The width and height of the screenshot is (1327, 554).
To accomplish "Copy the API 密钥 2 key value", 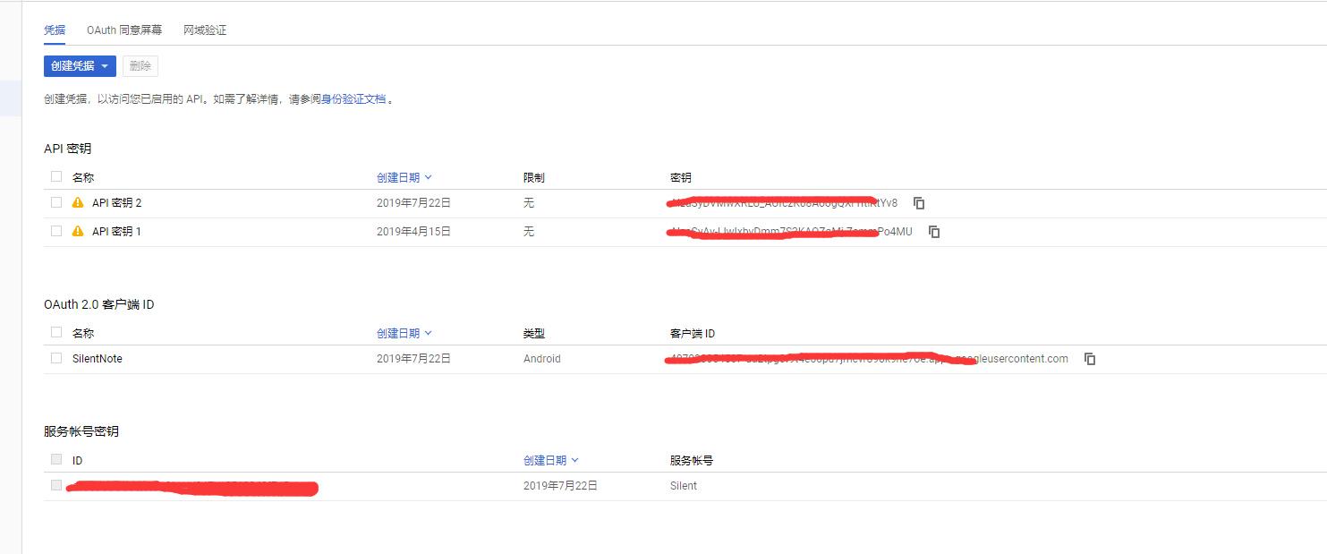I will pyautogui.click(x=919, y=203).
